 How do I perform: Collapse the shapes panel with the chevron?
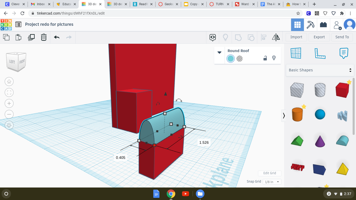click(x=284, y=115)
